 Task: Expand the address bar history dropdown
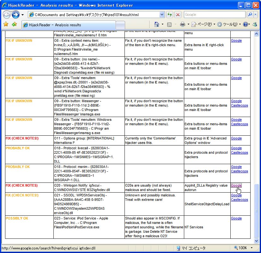point(162,15)
